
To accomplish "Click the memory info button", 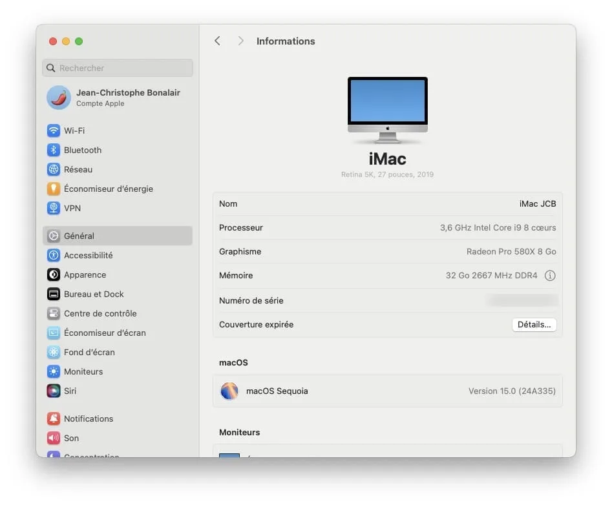I will click(549, 275).
